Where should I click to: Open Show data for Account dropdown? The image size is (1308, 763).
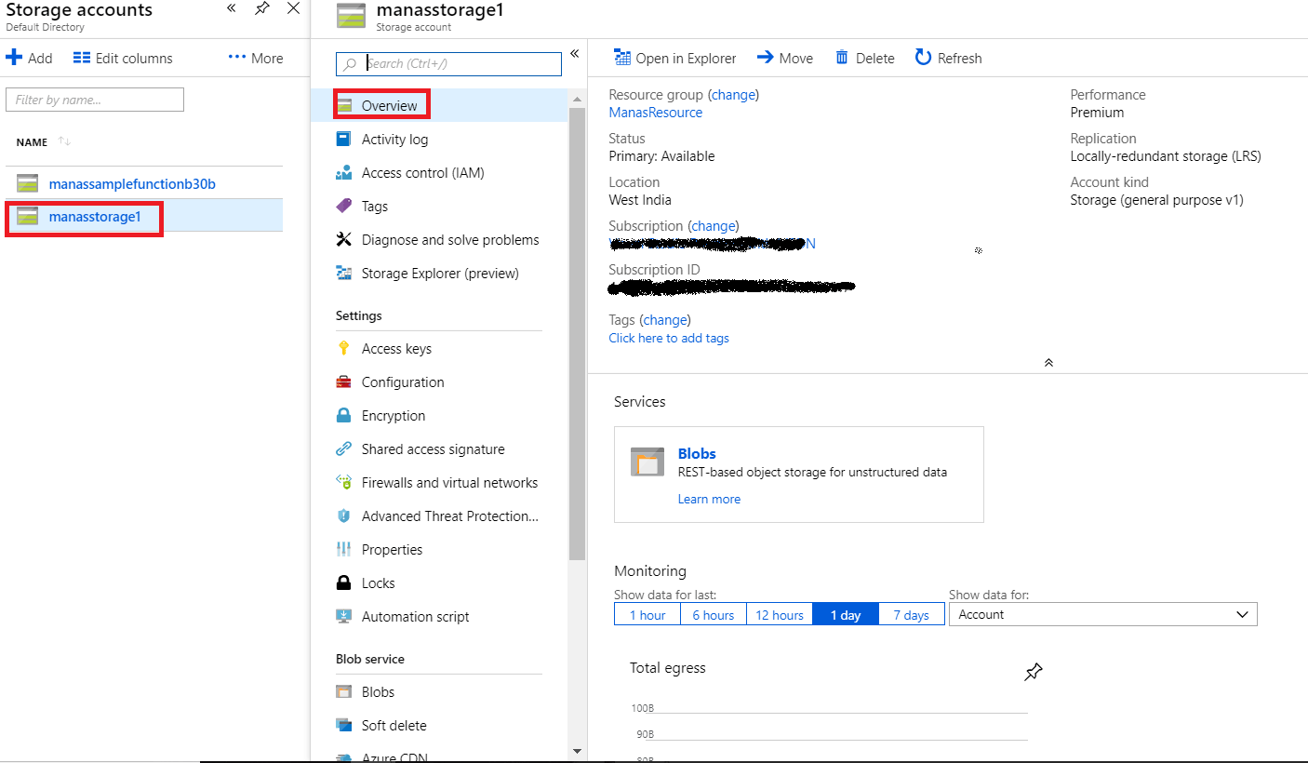1103,614
